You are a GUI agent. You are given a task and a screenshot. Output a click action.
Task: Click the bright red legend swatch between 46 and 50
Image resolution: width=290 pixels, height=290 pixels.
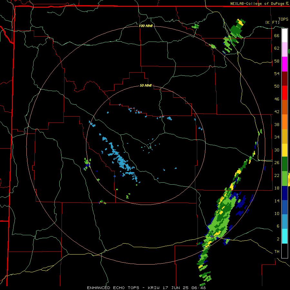(x=285, y=93)
